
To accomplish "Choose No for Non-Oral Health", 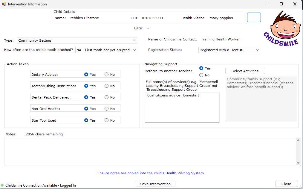I will coord(107,109).
